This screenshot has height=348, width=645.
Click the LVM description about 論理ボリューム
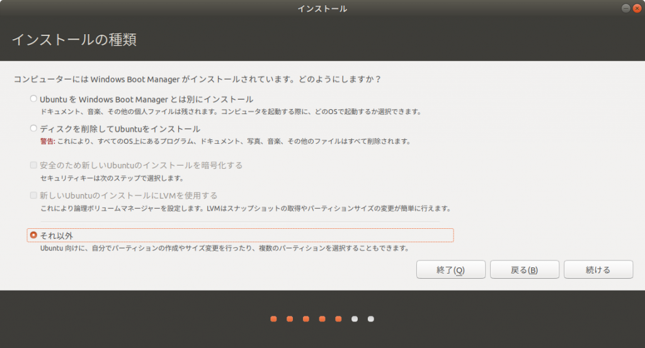246,209
